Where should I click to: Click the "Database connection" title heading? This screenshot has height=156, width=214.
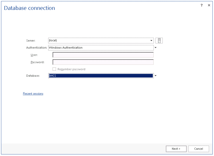(x=29, y=8)
